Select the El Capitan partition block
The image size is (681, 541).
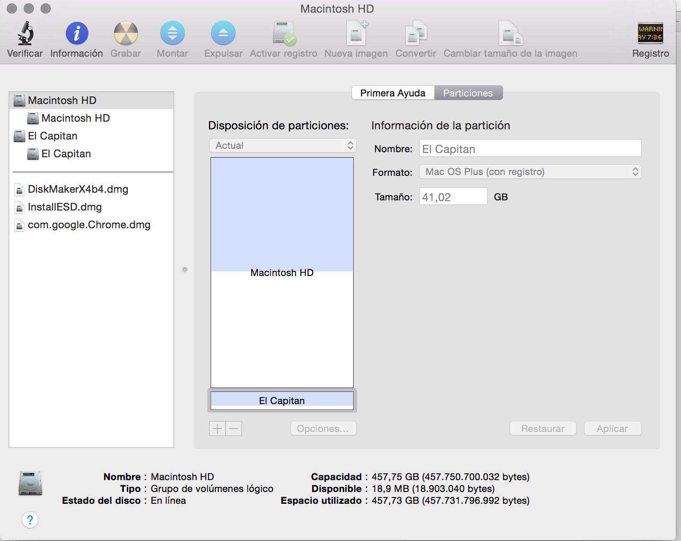pyautogui.click(x=282, y=400)
